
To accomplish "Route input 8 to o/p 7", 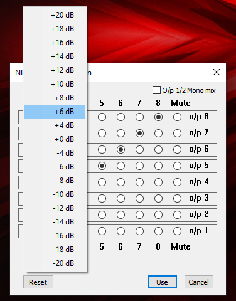I will (158, 134).
